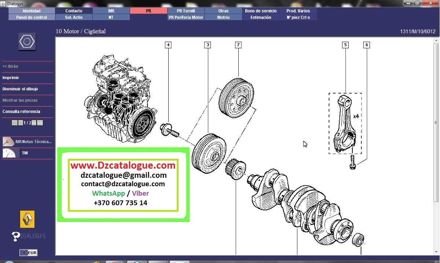Jump to last page with >>| button
The image size is (440, 263).
coord(40,123)
